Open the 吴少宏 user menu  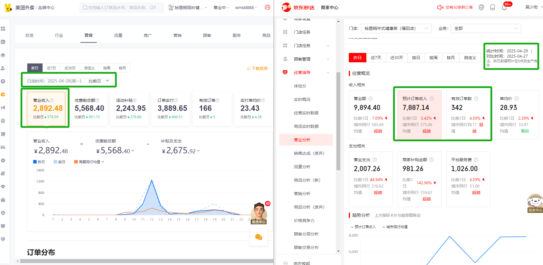point(533,7)
